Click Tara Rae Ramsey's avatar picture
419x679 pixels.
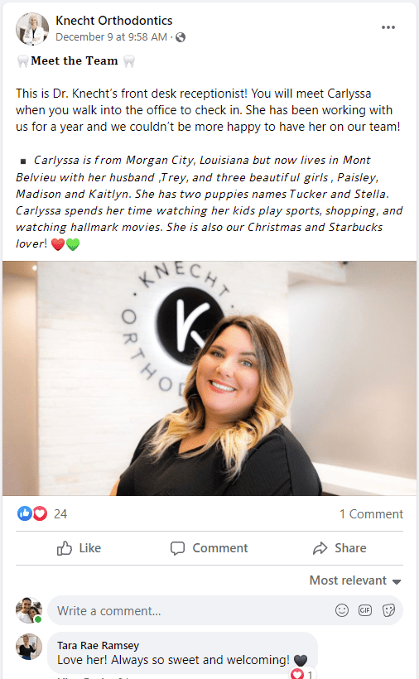pos(29,647)
